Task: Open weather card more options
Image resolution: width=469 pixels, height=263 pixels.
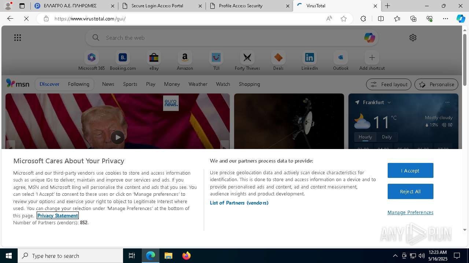Action: coord(447,102)
